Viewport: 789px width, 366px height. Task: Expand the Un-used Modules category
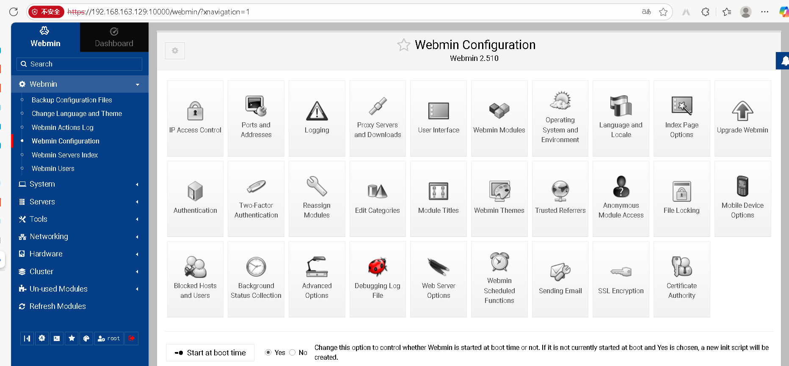point(80,289)
